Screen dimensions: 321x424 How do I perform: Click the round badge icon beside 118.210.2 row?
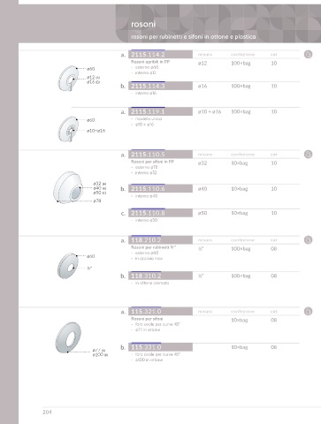point(308,240)
